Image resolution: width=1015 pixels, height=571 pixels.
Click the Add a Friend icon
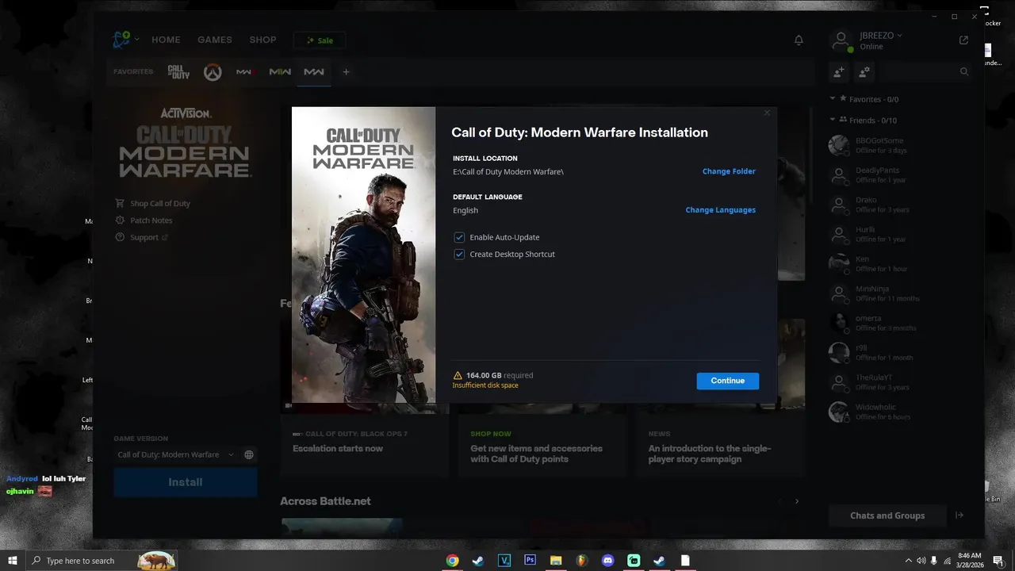[838, 71]
